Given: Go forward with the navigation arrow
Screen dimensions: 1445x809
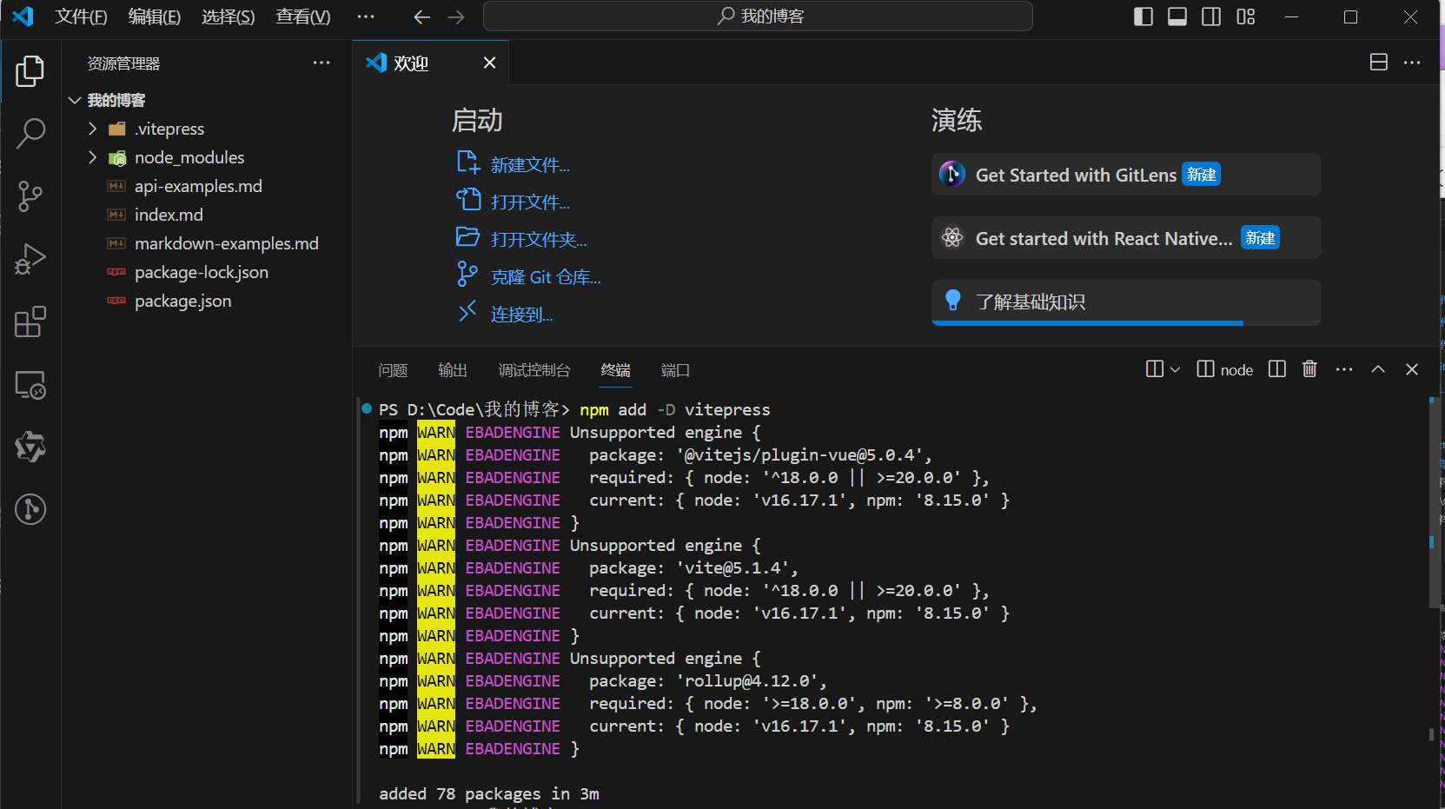Looking at the screenshot, I should click(456, 17).
